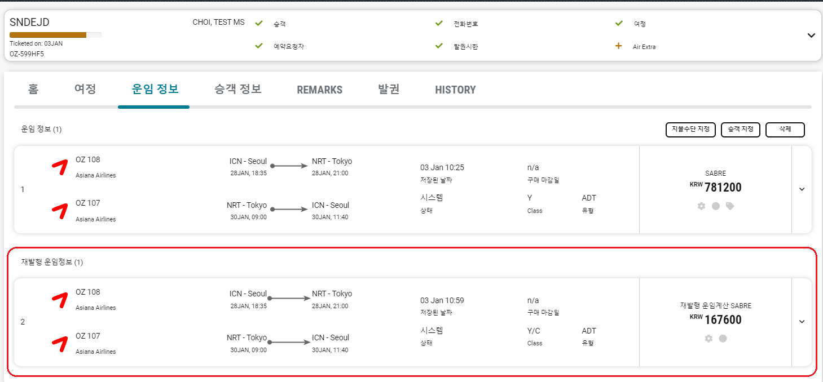Expand fare 1 details chevron
This screenshot has height=382, width=823.
click(x=802, y=189)
